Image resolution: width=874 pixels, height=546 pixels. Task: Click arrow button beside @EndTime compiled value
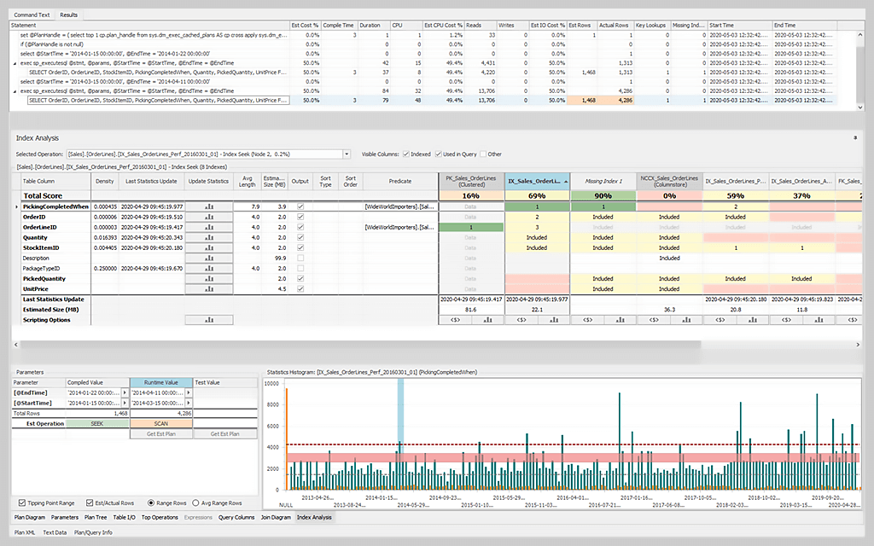(x=125, y=392)
